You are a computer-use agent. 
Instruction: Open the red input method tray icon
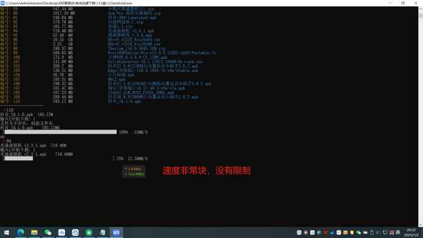(x=392, y=232)
